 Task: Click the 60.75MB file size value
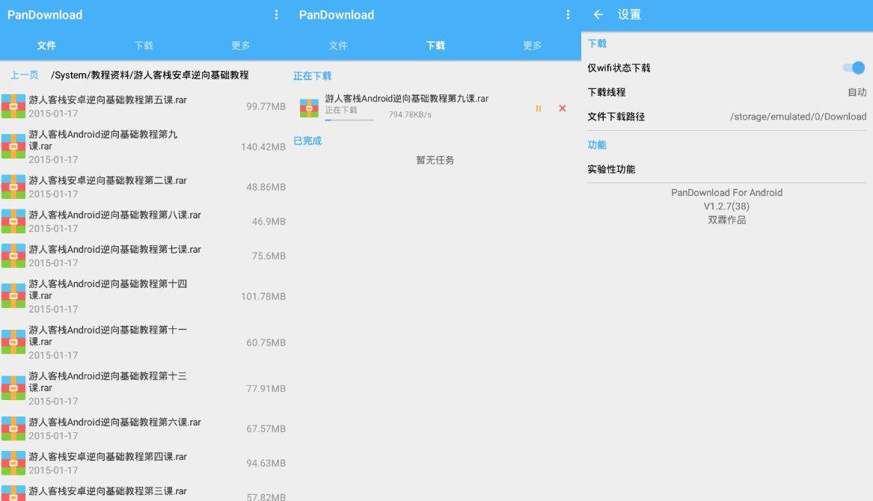point(266,342)
